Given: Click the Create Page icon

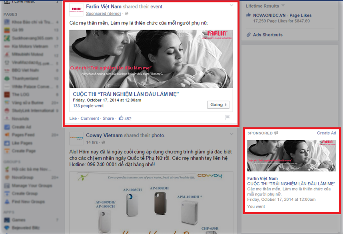Looking at the screenshot, I should [x=7, y=151].
